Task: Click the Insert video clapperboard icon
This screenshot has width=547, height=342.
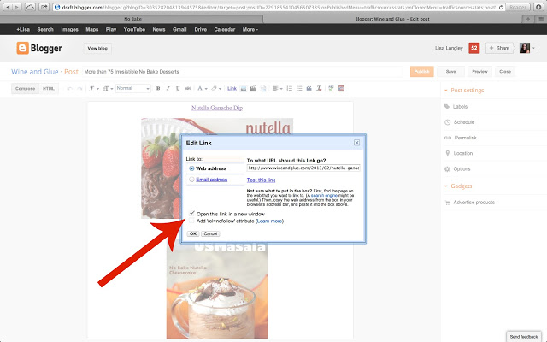Action: coord(253,89)
